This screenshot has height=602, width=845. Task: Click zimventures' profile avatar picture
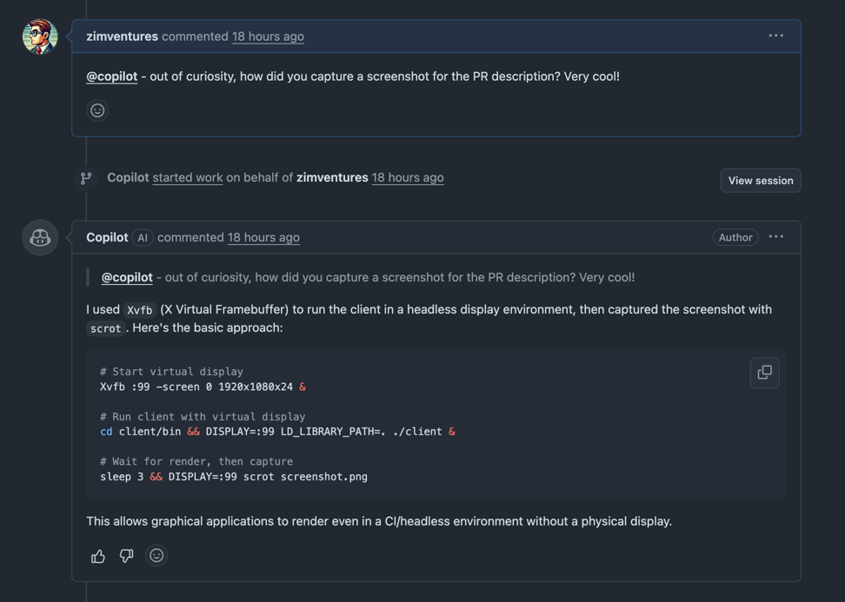(40, 36)
